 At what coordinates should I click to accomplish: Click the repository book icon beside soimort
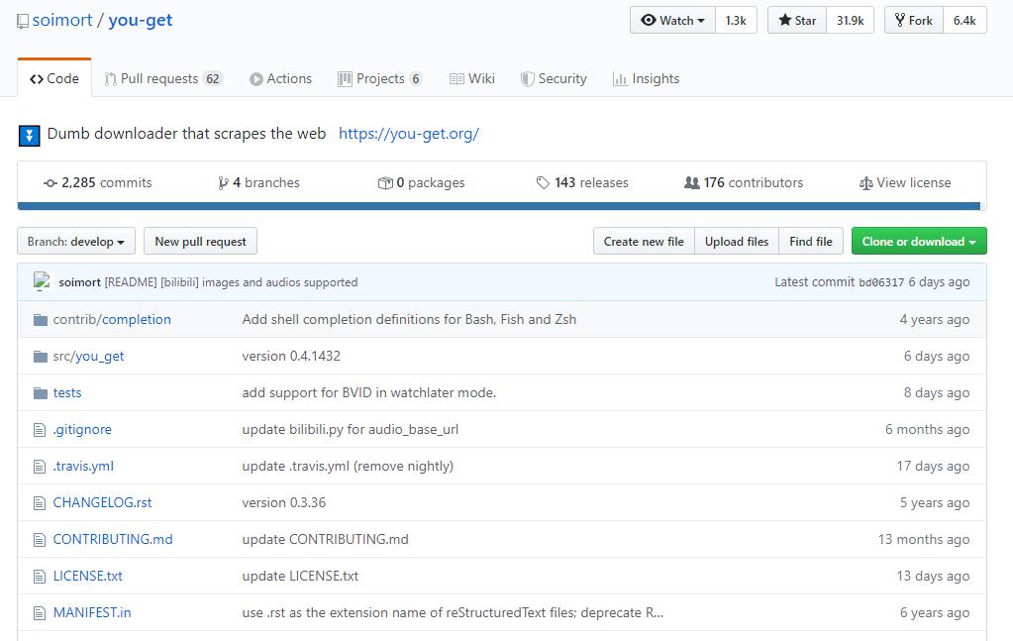pos(23,21)
